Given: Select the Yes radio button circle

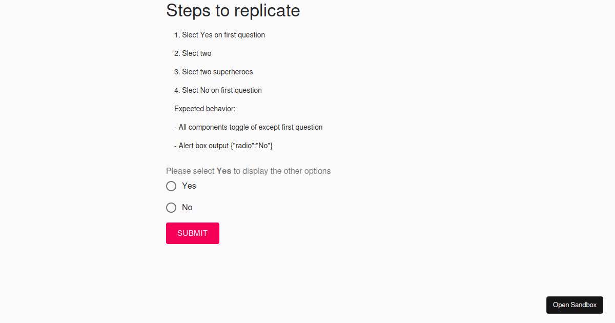Looking at the screenshot, I should click(x=171, y=186).
